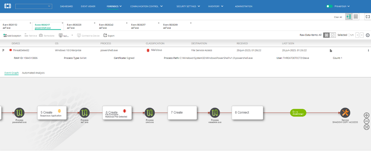Open the Administration page
Screen dimensions: 371x152
coord(243,6)
